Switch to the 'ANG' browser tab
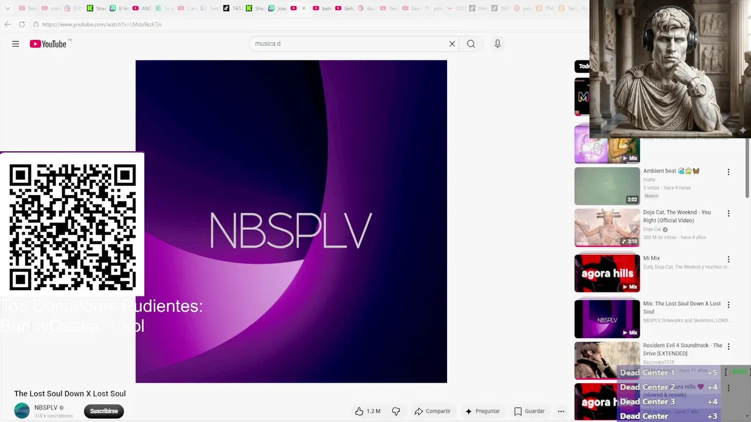Image resolution: width=751 pixels, height=422 pixels. tap(142, 8)
